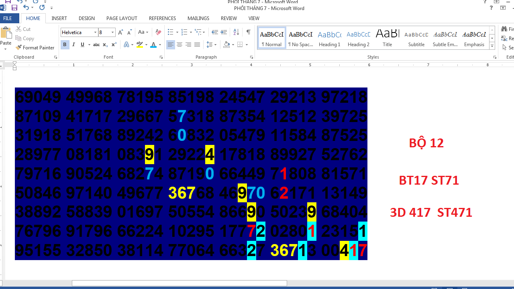This screenshot has height=289, width=514.
Task: Click the Increase Indent icon
Action: 224,32
